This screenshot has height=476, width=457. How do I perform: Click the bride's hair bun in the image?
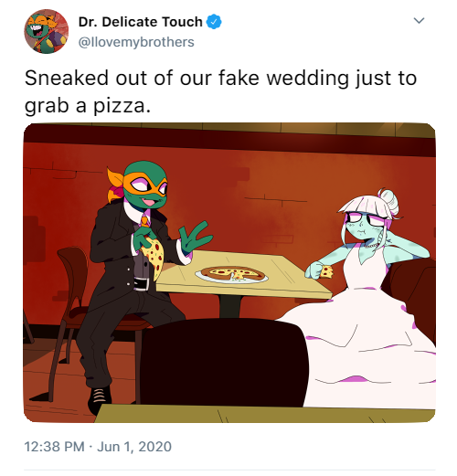pyautogui.click(x=388, y=201)
